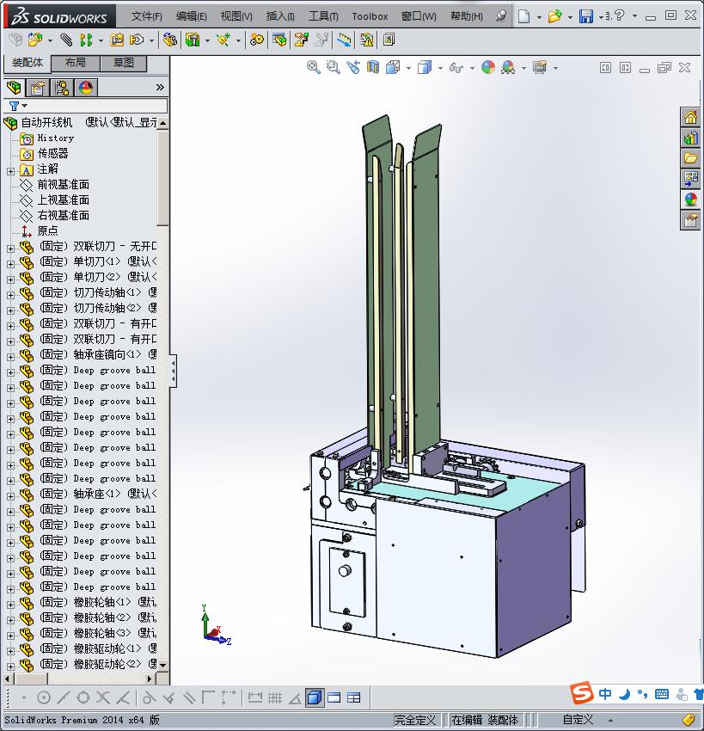Viewport: 704px width, 731px height.
Task: Expand the manager tabs double chevron
Action: (x=160, y=87)
